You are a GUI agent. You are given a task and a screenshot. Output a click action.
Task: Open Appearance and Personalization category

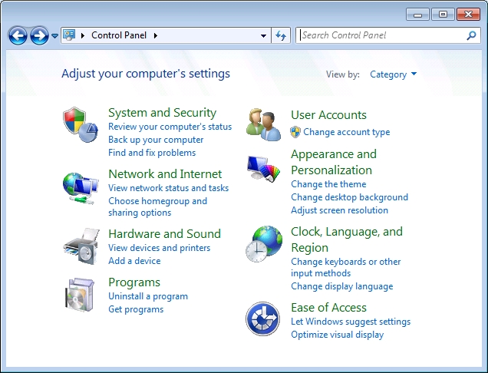click(334, 162)
